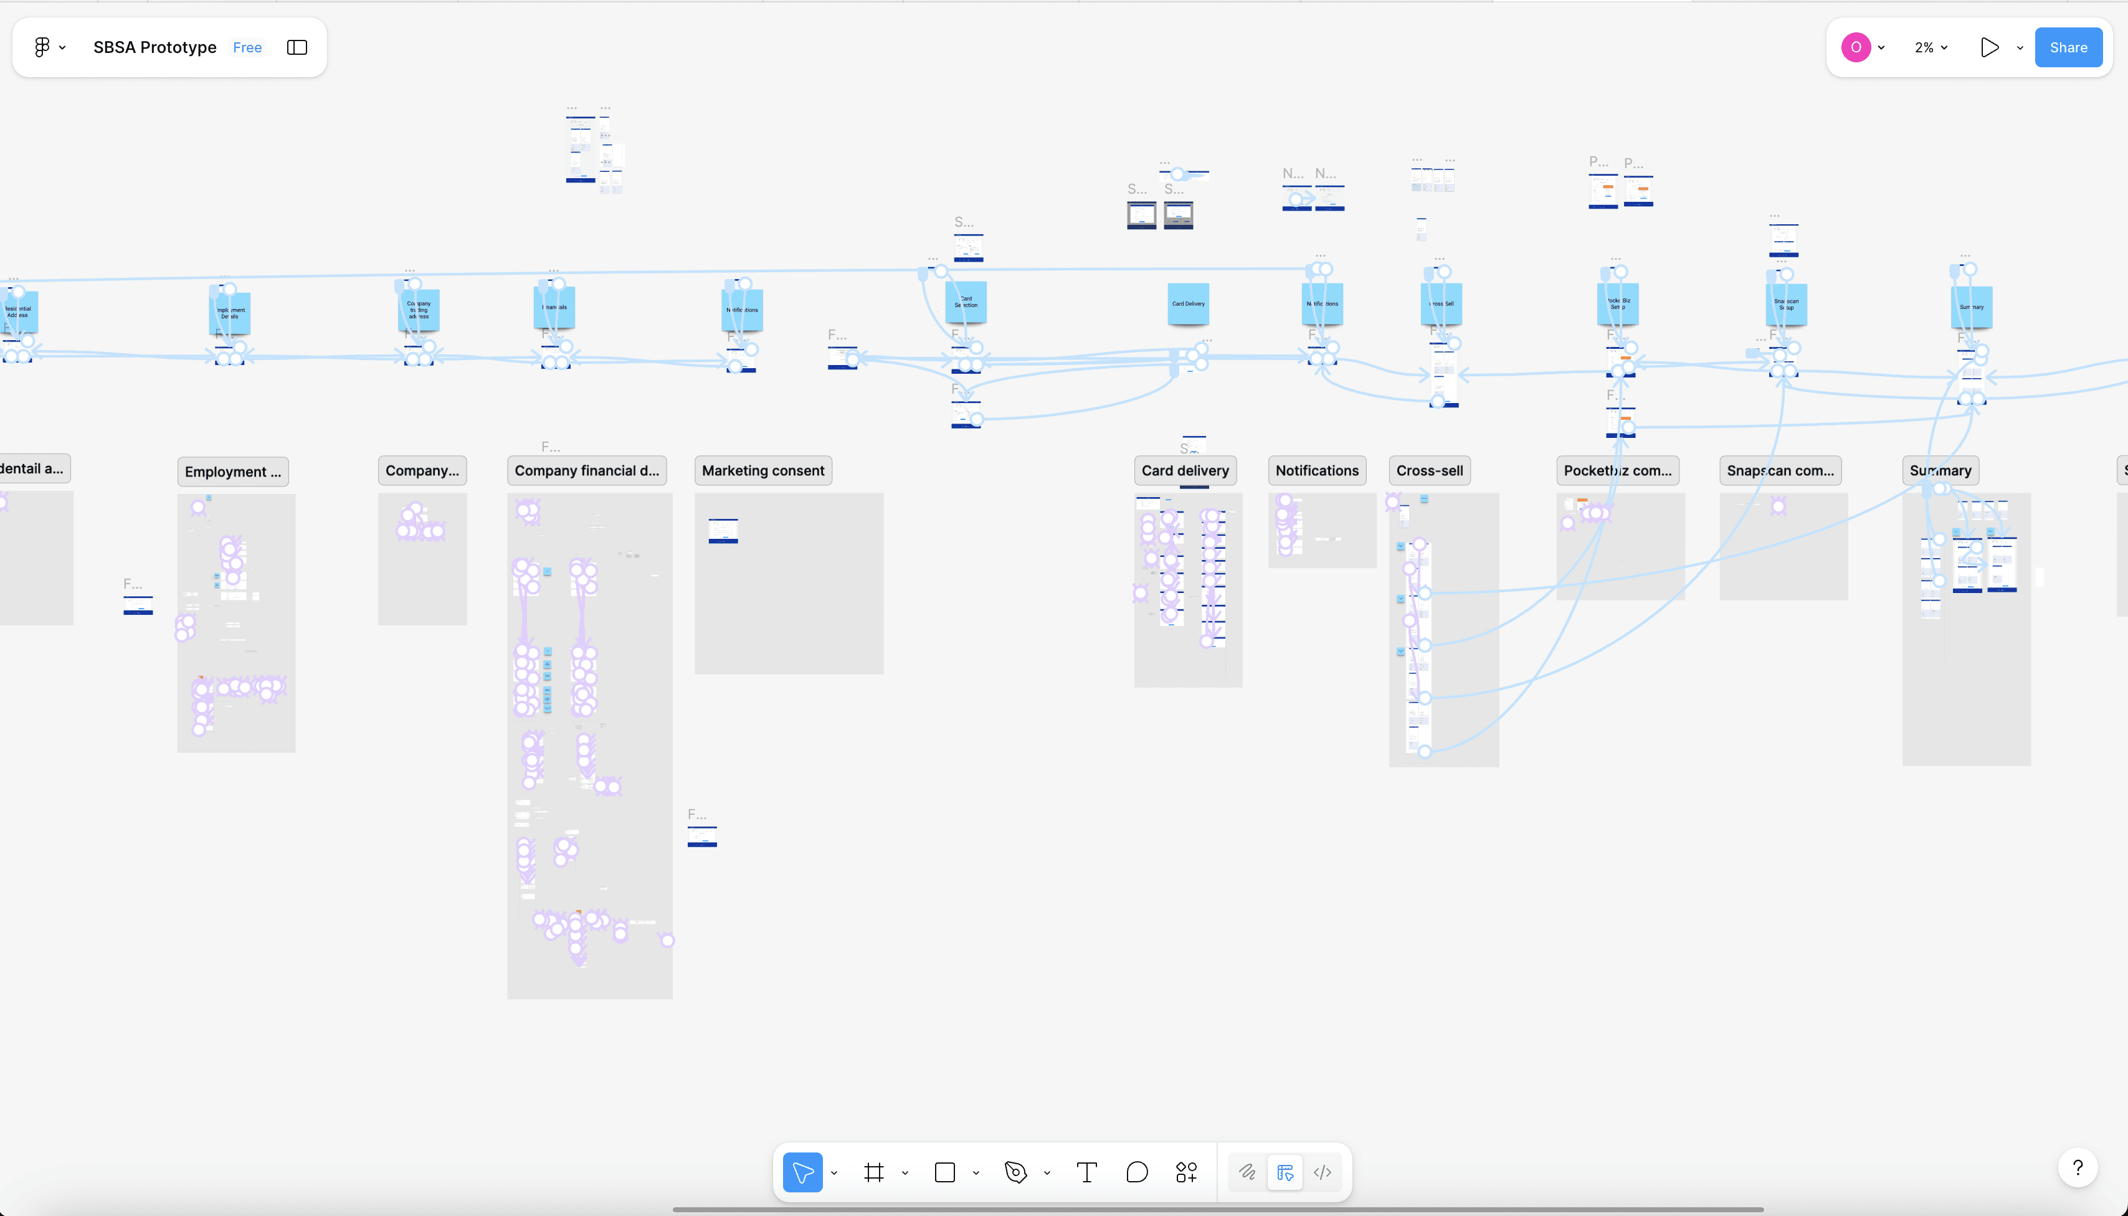Switch to Draw mode

click(1247, 1172)
